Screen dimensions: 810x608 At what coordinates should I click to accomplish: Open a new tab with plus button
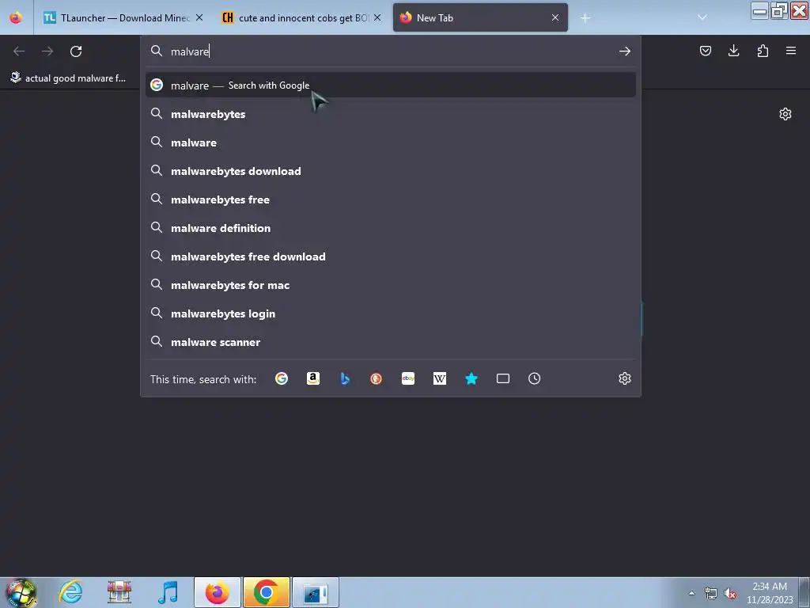(x=585, y=18)
